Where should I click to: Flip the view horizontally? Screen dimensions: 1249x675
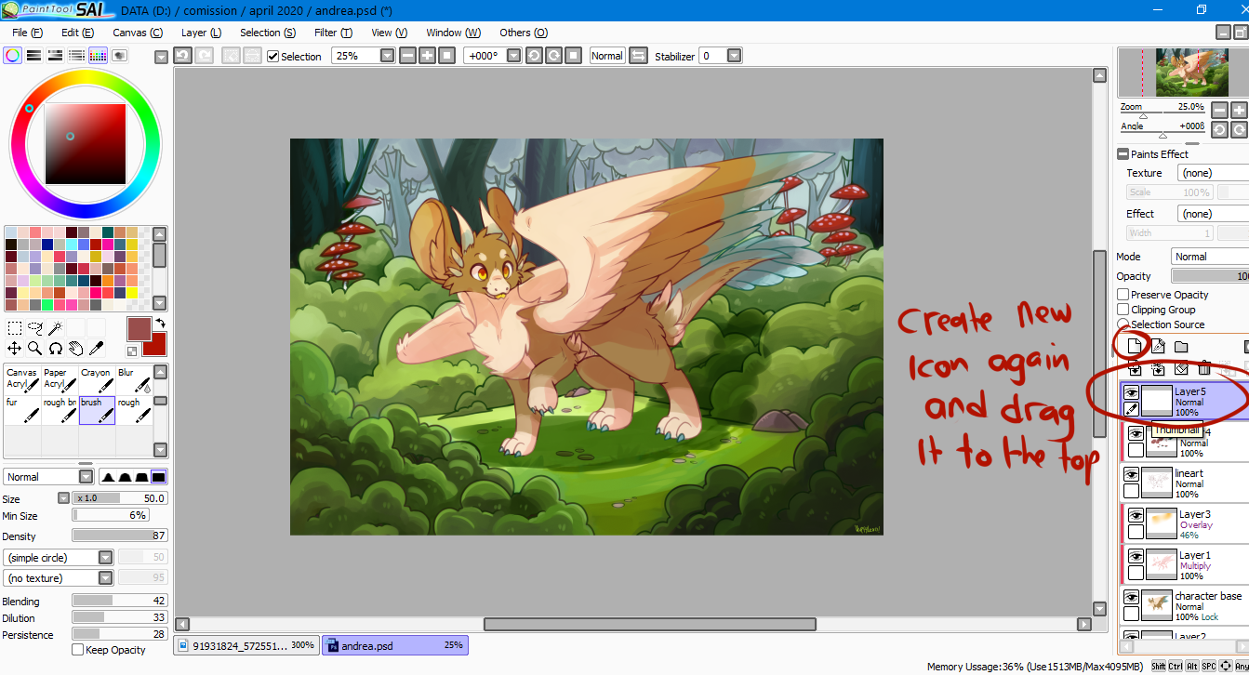[x=638, y=56]
